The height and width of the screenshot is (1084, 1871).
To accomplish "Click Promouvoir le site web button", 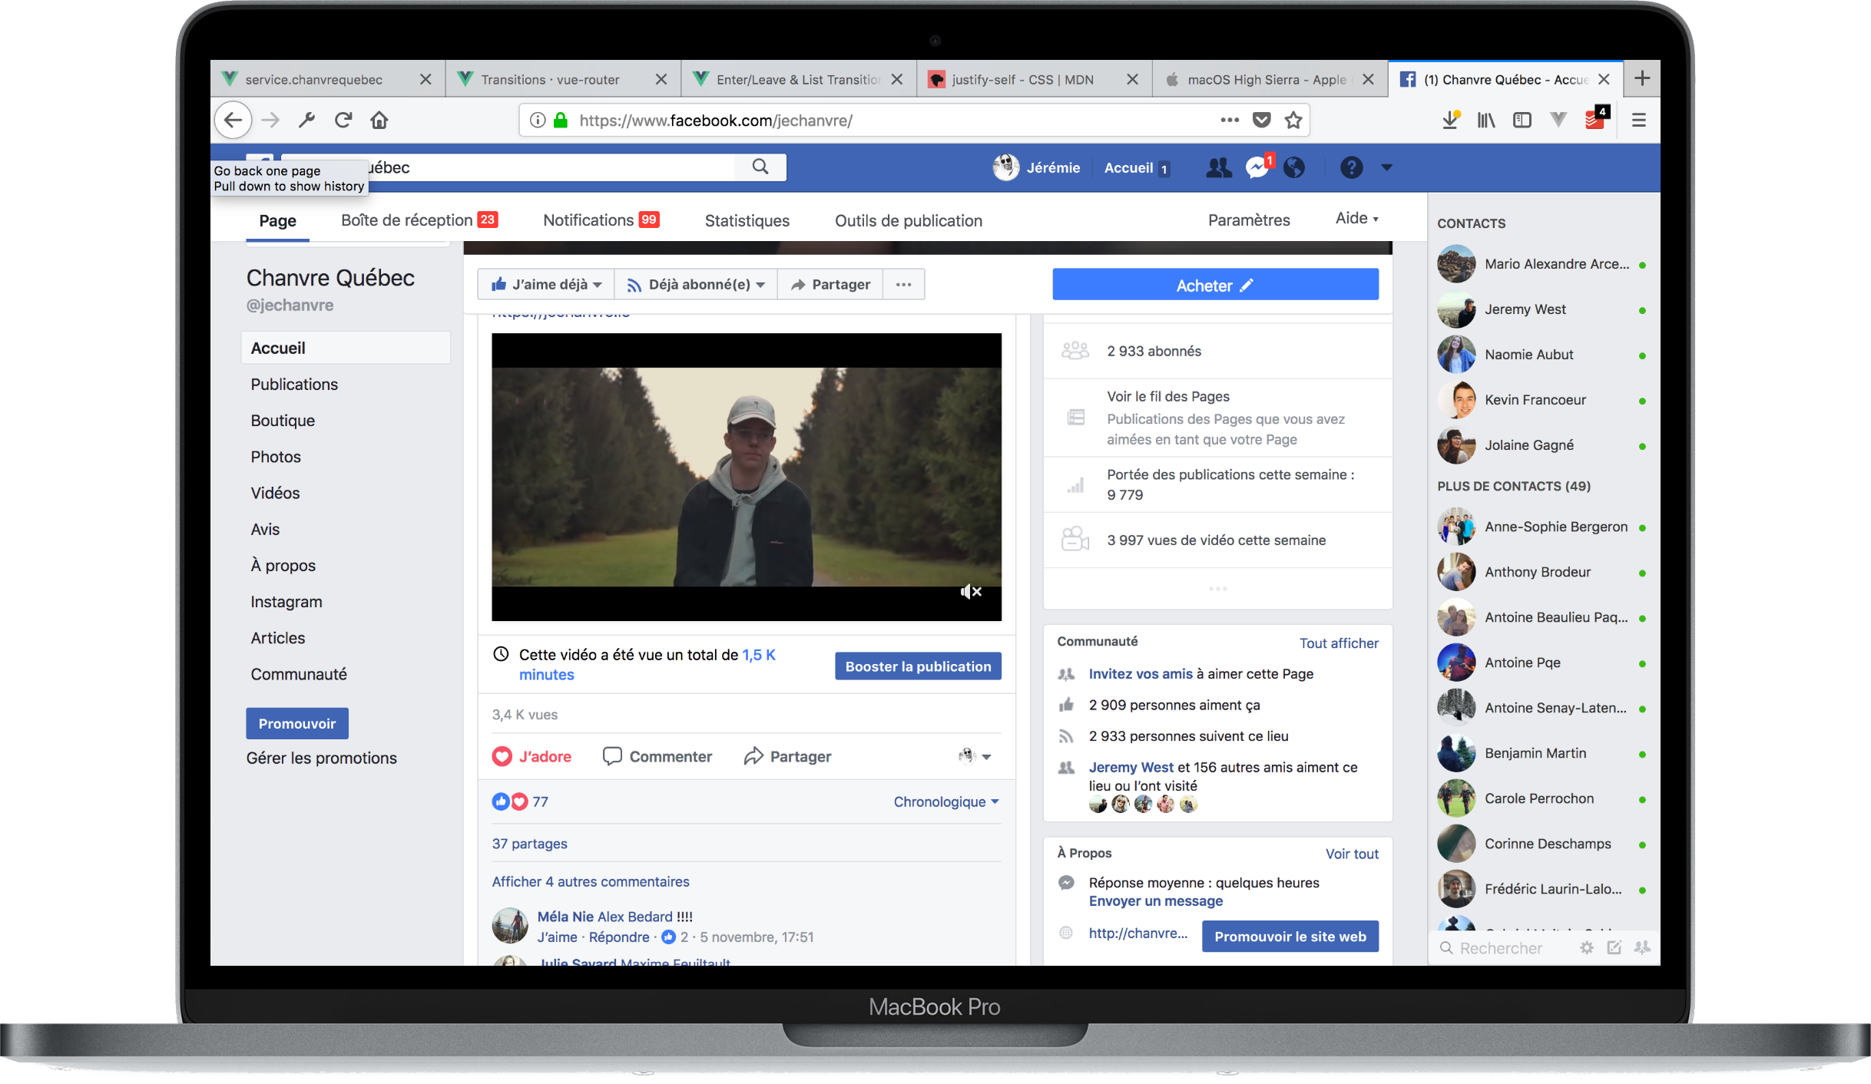I will pos(1290,936).
